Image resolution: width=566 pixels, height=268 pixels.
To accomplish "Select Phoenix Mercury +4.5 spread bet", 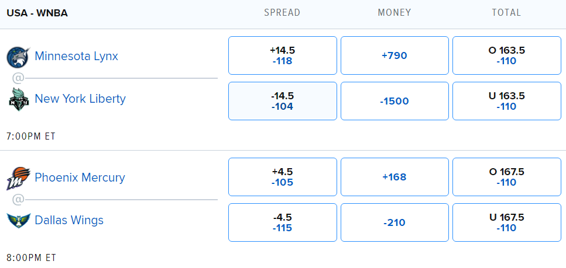I will 282,177.
